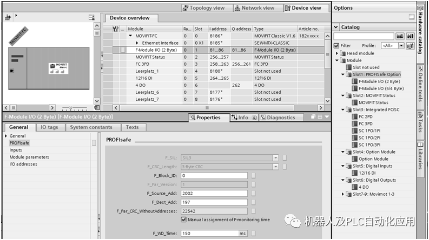
Task: Collapse Slot1: PROFISafe Option folder
Action: pos(343,74)
